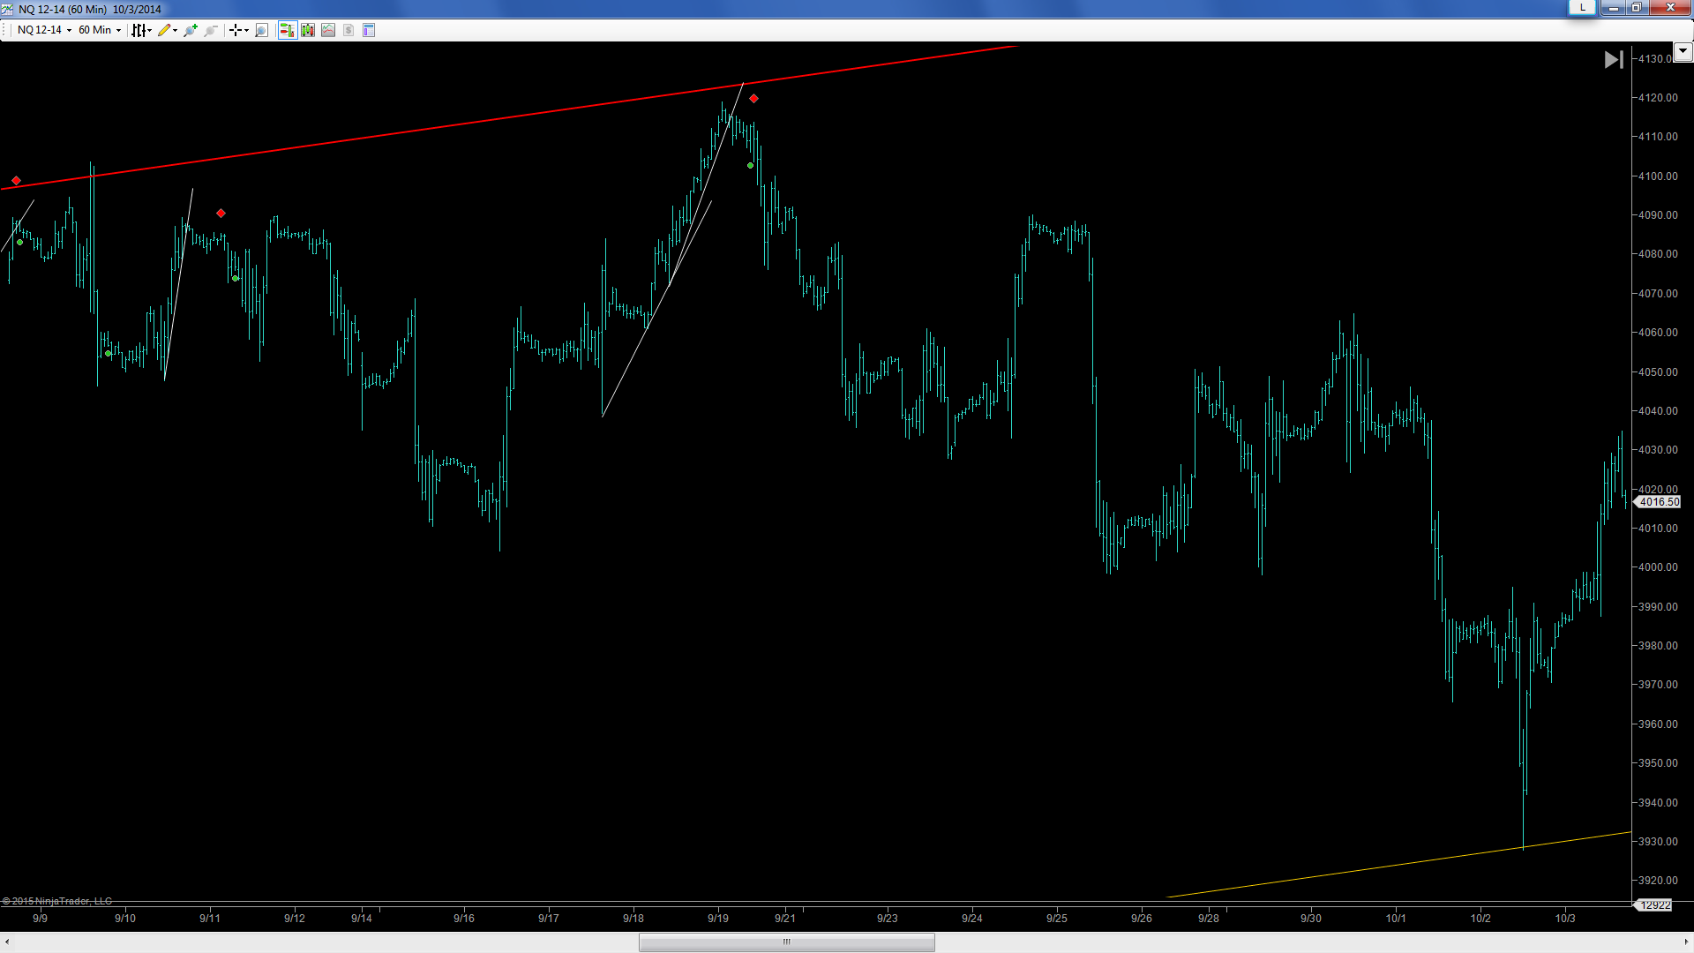Click the 9/30 date label

coord(1311,919)
